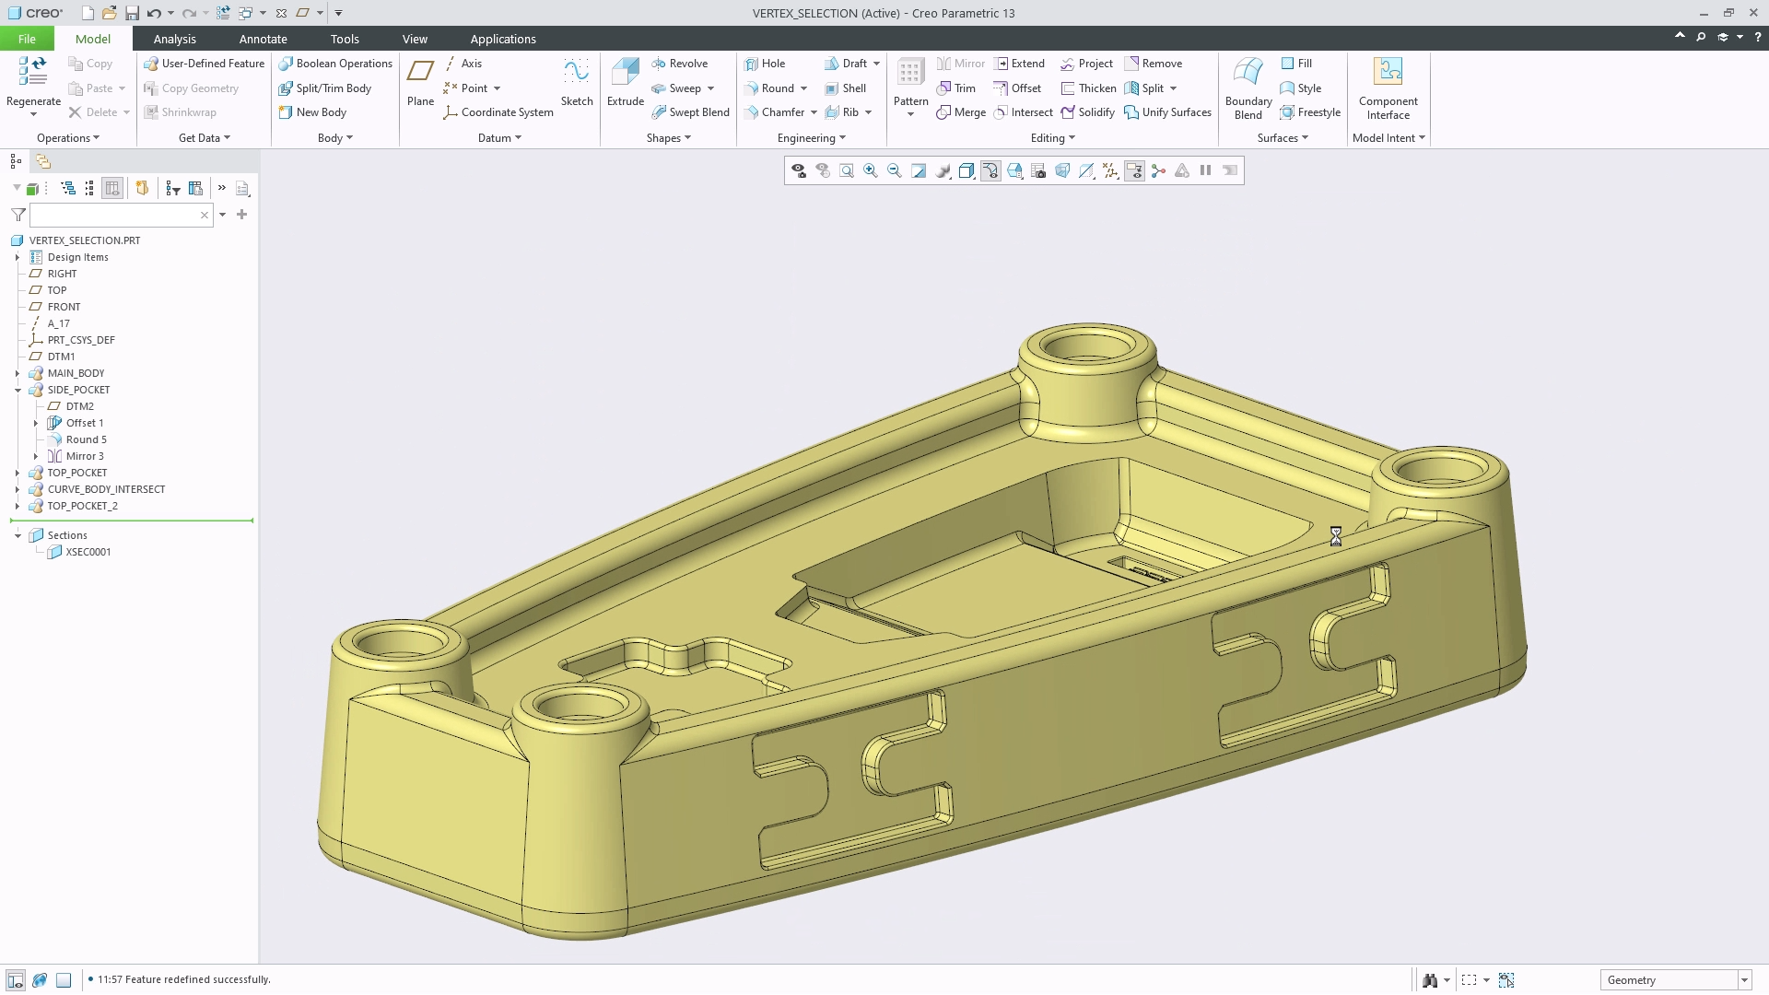Open the File menu

point(27,39)
